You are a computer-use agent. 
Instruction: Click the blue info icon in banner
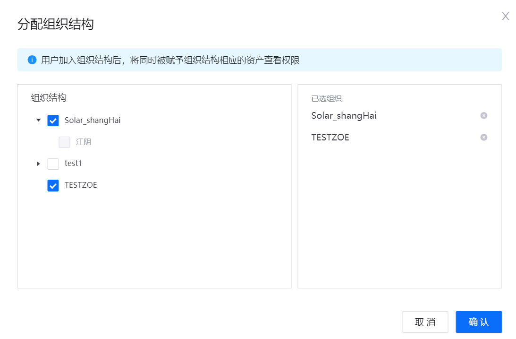pyautogui.click(x=32, y=60)
